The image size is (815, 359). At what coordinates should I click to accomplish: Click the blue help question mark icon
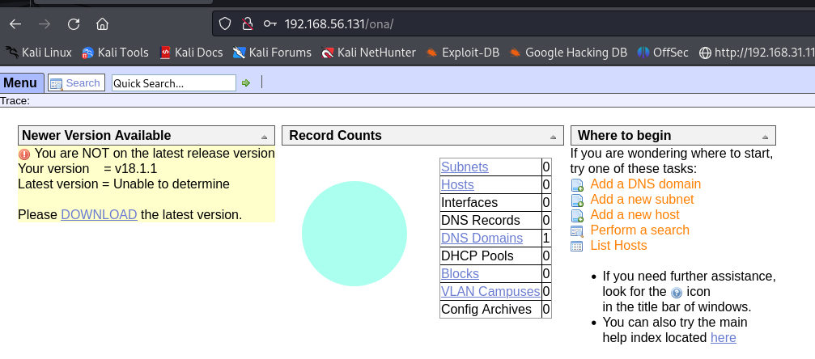point(677,292)
